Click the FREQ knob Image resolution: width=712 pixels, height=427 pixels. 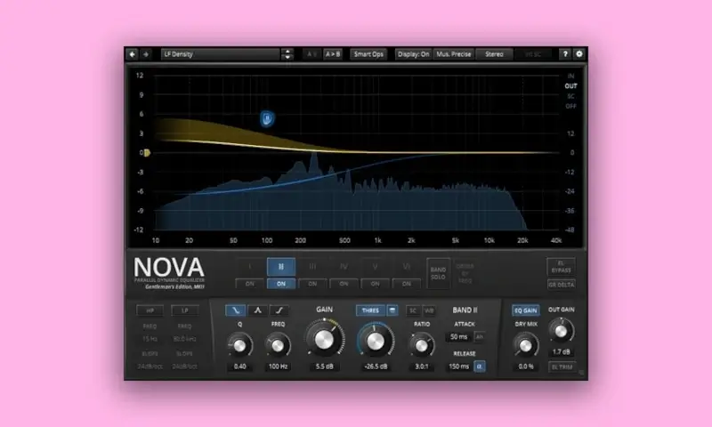pos(278,346)
